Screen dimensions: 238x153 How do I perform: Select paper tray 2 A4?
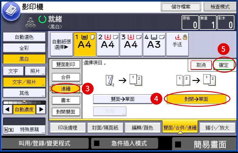tap(108, 44)
